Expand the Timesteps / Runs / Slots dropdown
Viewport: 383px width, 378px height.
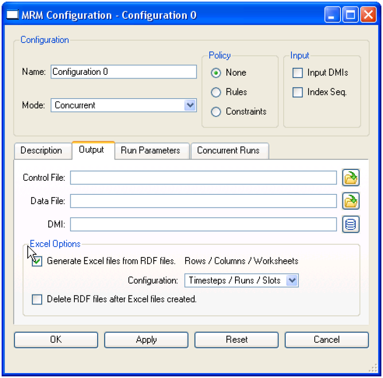tap(291, 281)
